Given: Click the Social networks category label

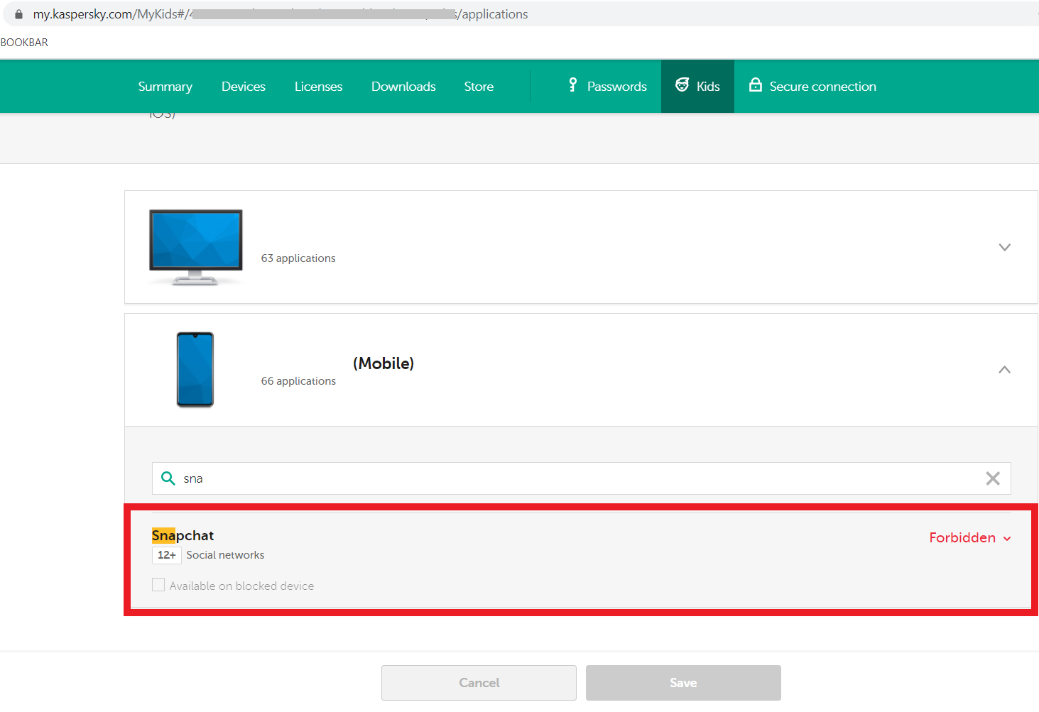Looking at the screenshot, I should point(225,555).
